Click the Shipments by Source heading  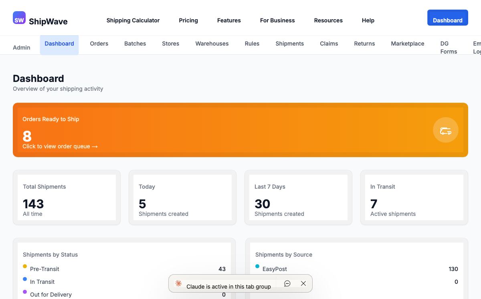(284, 255)
